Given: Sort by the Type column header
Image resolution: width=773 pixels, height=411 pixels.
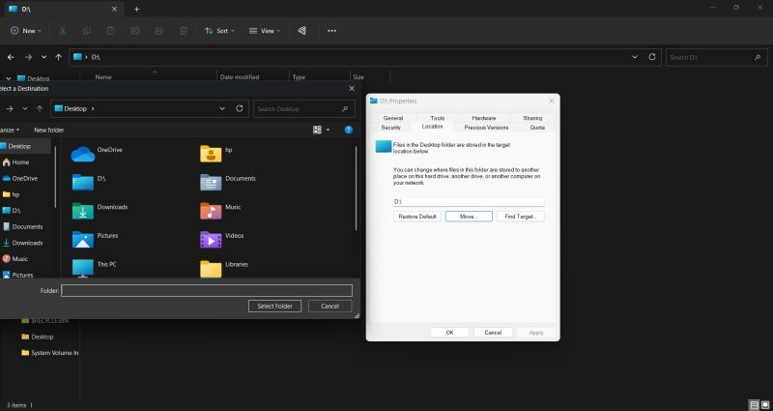Looking at the screenshot, I should tap(299, 77).
